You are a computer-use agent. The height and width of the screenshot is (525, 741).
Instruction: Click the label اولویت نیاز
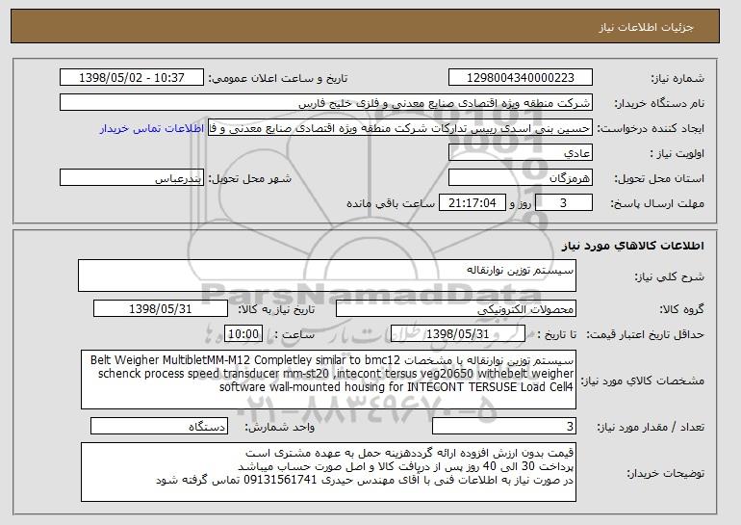(677, 154)
